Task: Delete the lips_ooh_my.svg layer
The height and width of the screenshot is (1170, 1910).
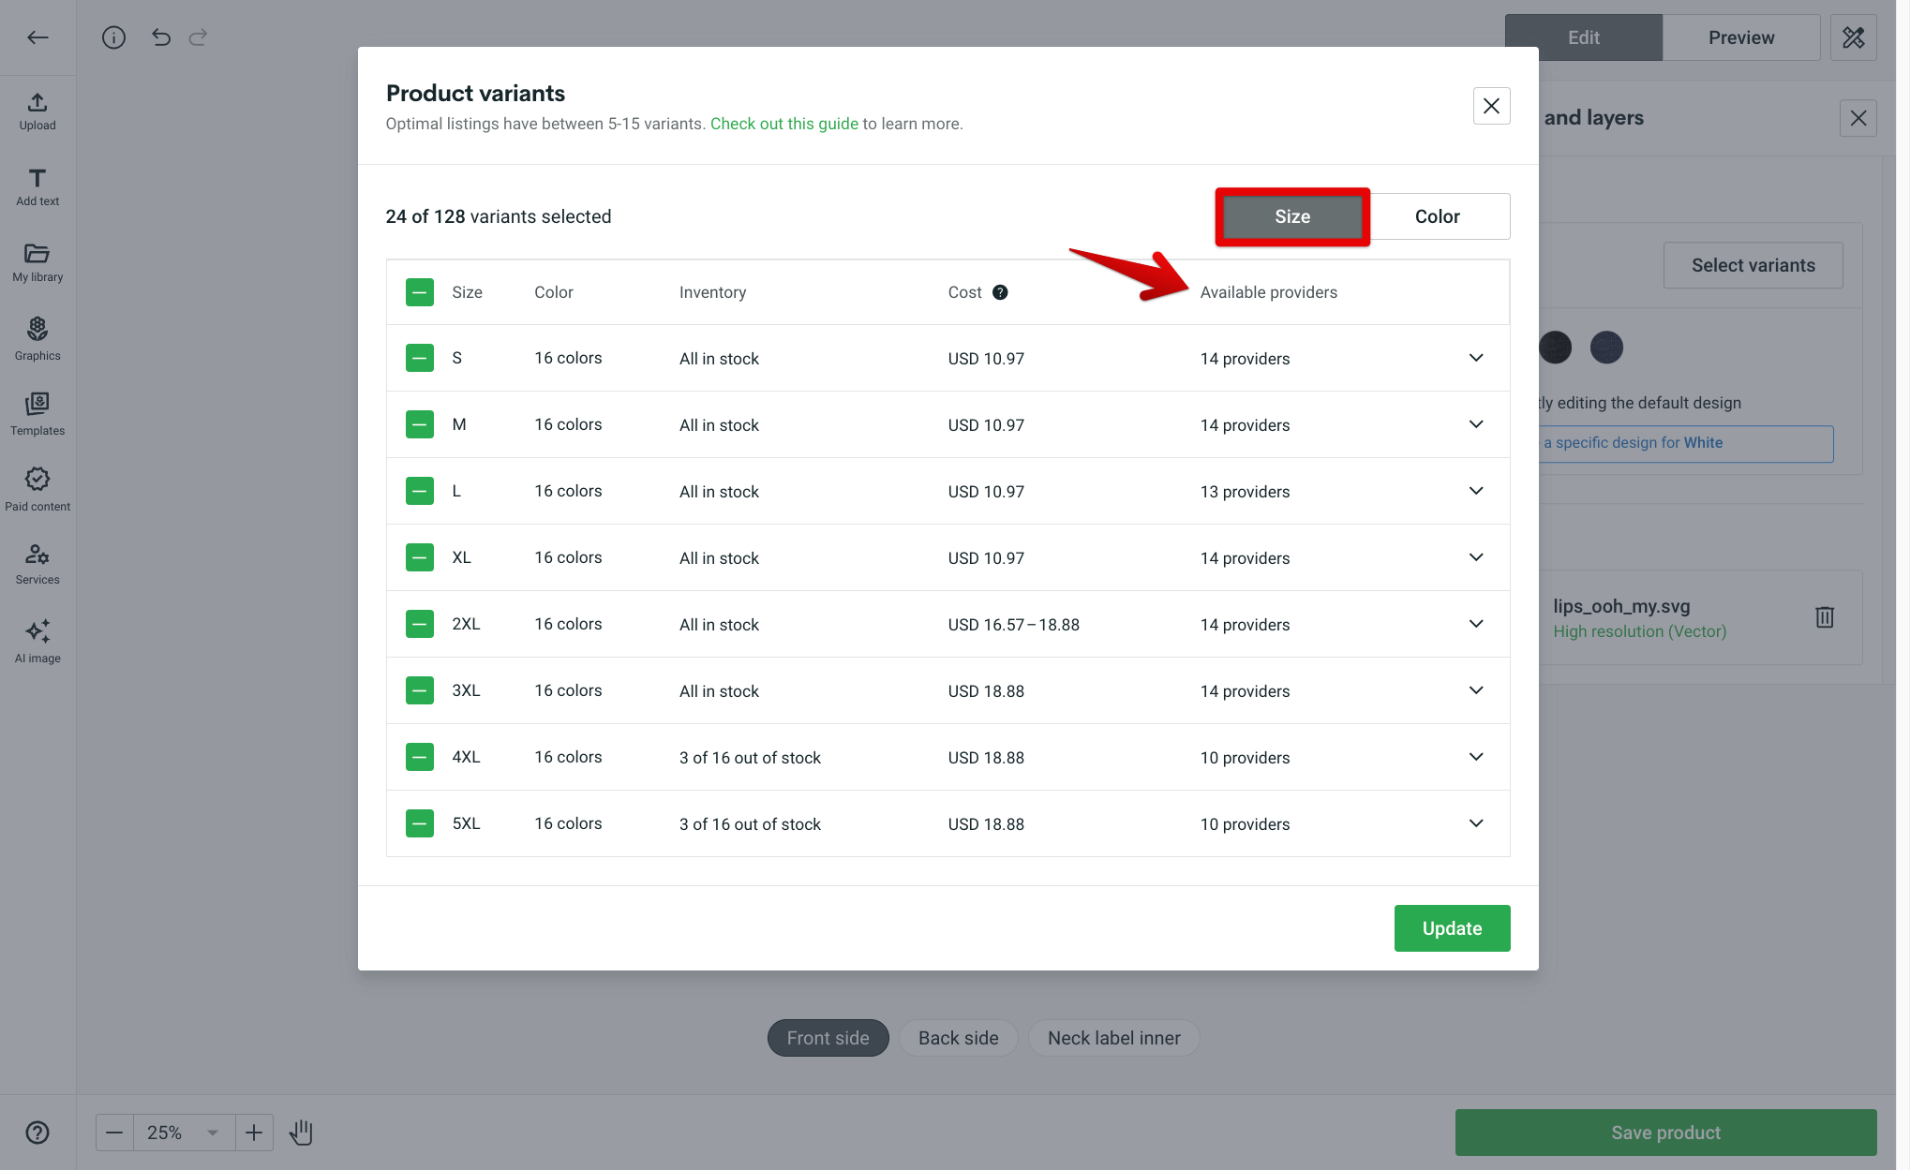Action: [x=1824, y=616]
